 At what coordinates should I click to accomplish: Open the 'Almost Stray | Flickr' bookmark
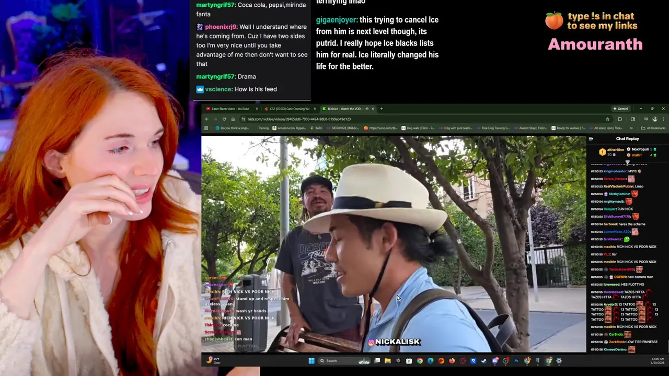530,128
